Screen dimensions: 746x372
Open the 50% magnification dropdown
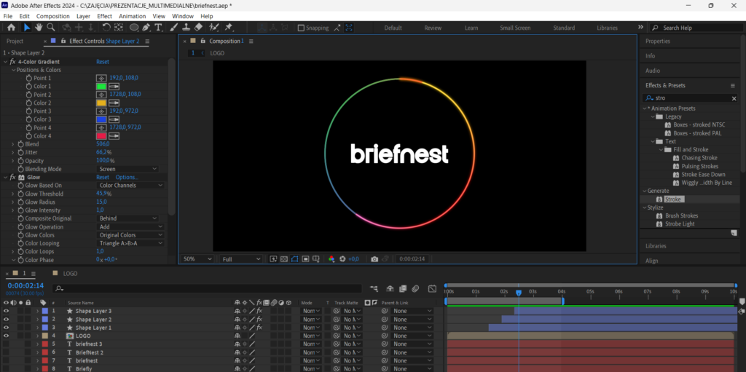pyautogui.click(x=197, y=258)
